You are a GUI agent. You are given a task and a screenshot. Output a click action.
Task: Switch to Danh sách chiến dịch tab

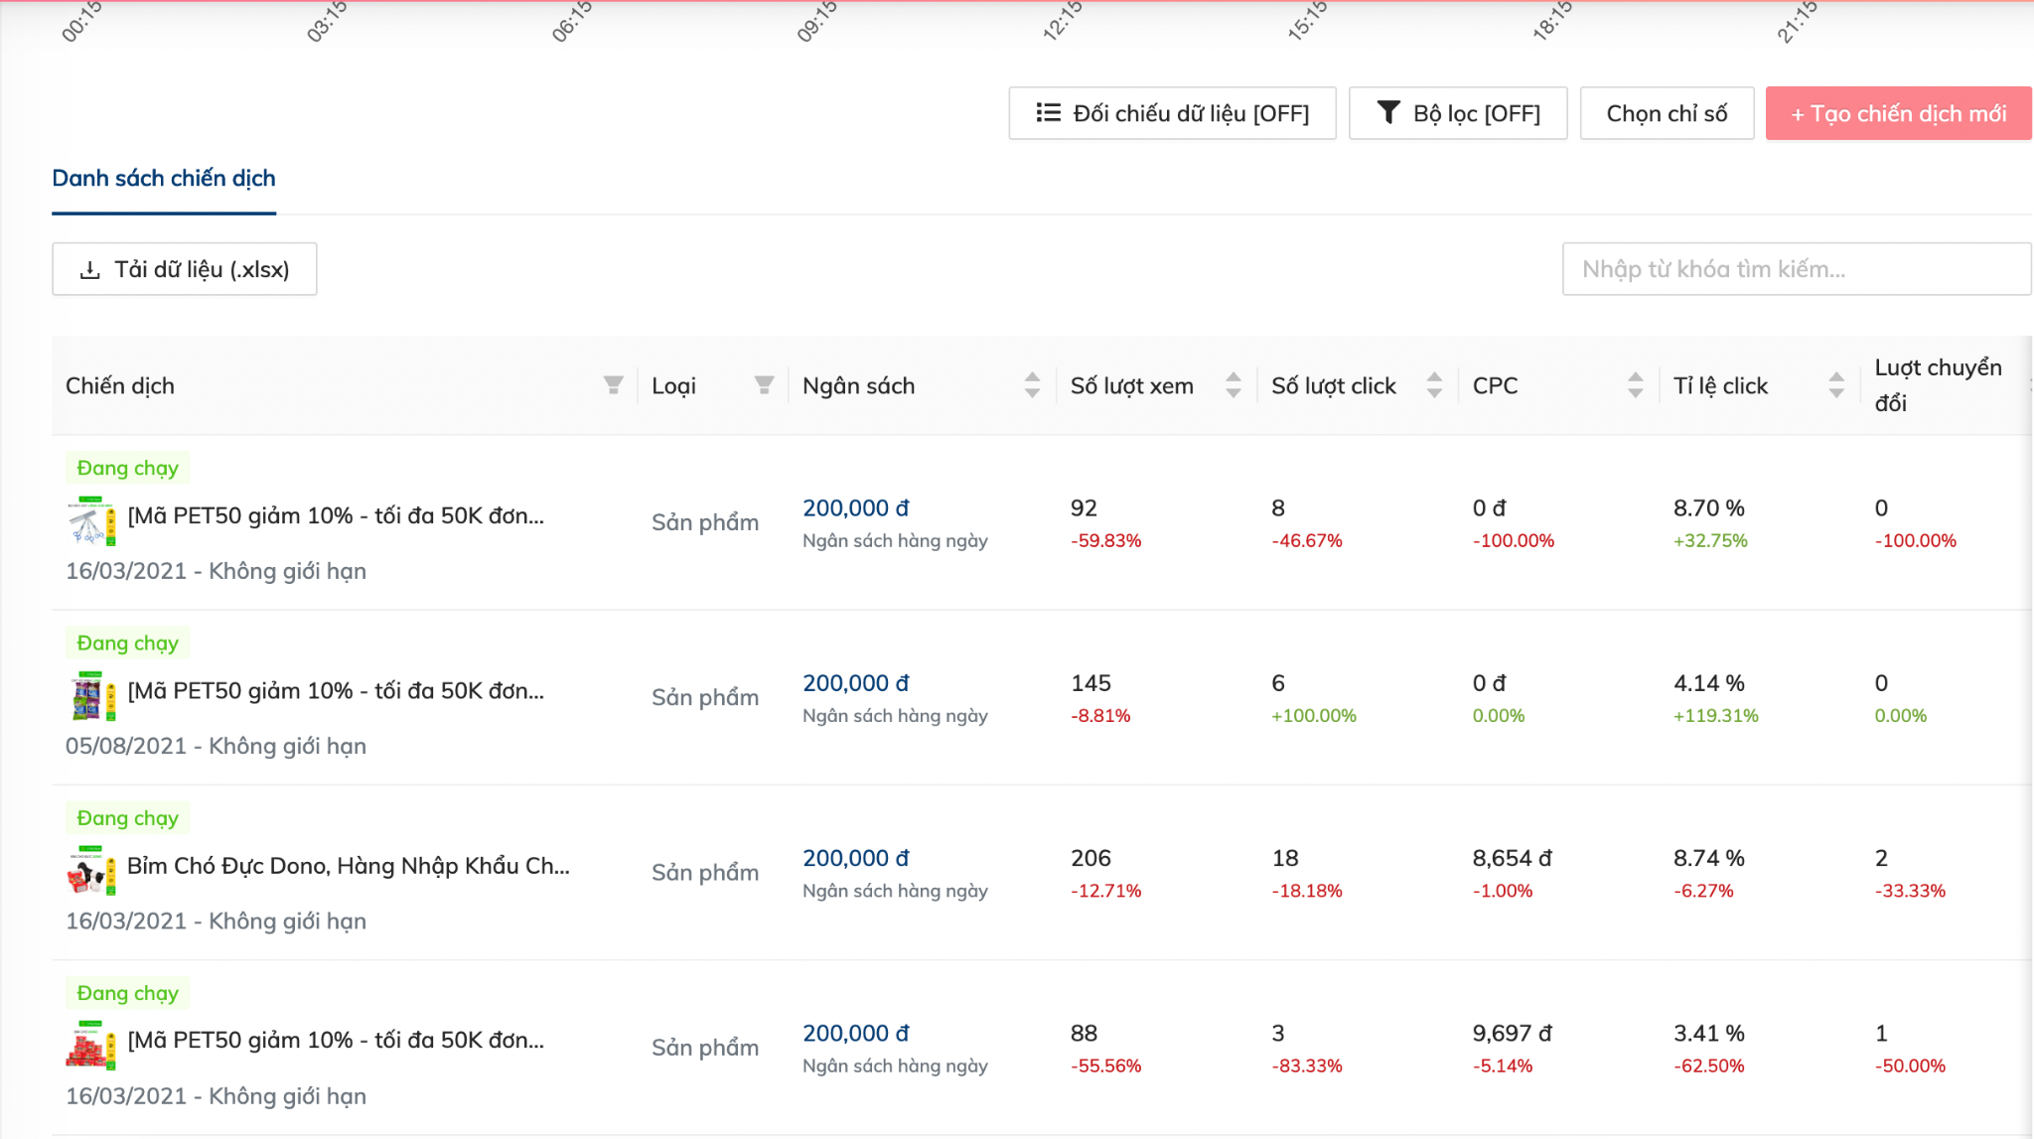coord(164,179)
